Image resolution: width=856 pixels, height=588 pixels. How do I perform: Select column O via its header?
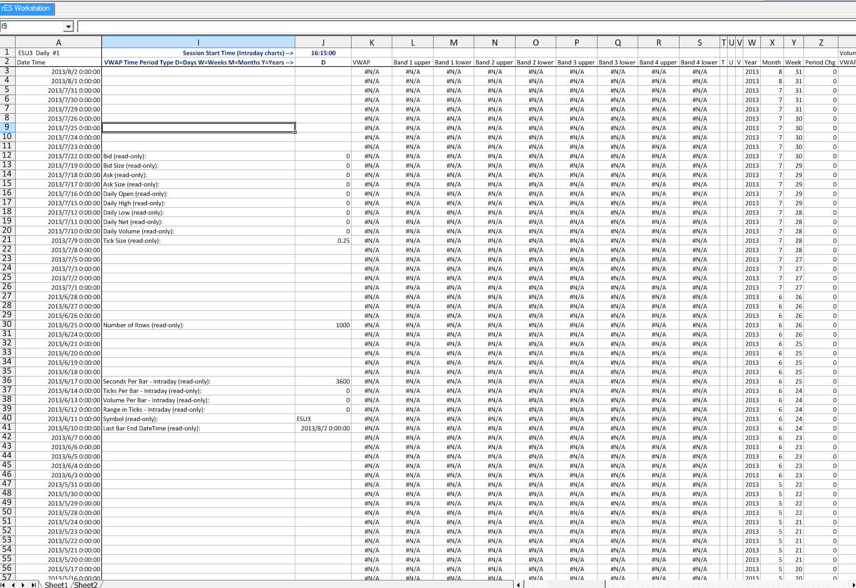click(x=536, y=42)
